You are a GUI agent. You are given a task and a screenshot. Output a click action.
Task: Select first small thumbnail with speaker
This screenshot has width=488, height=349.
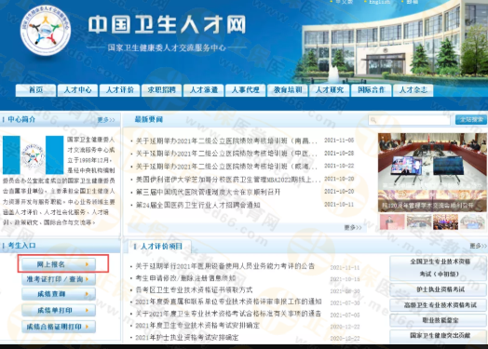[392, 221]
